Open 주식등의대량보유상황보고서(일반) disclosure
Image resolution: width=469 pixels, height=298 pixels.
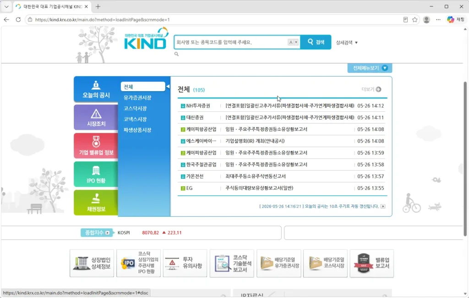[x=259, y=188]
